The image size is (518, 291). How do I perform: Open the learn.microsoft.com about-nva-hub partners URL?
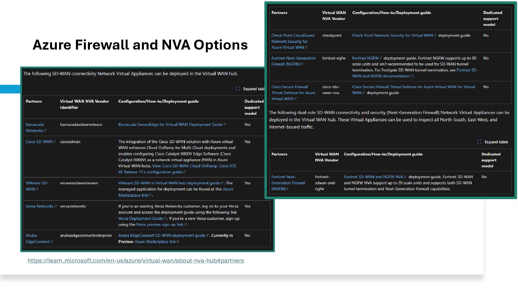tap(136, 261)
